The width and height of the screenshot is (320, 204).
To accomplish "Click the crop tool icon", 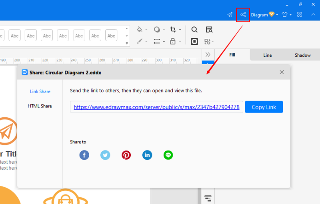I will coord(173,30).
